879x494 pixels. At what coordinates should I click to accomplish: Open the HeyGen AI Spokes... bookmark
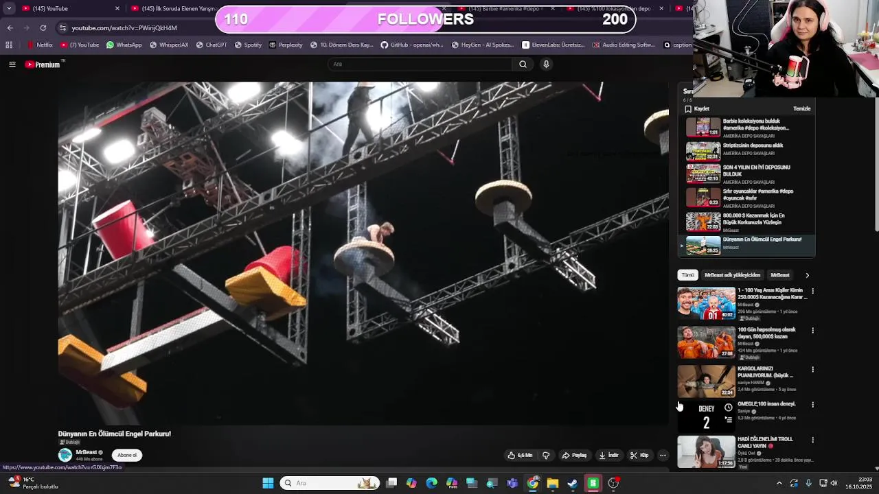click(483, 45)
